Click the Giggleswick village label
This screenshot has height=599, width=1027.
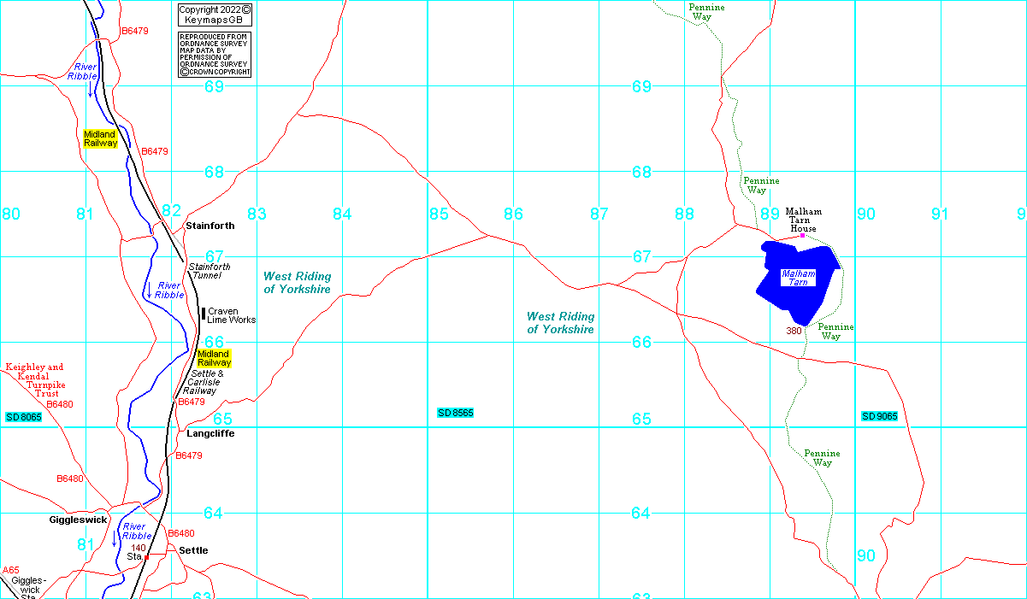78,519
